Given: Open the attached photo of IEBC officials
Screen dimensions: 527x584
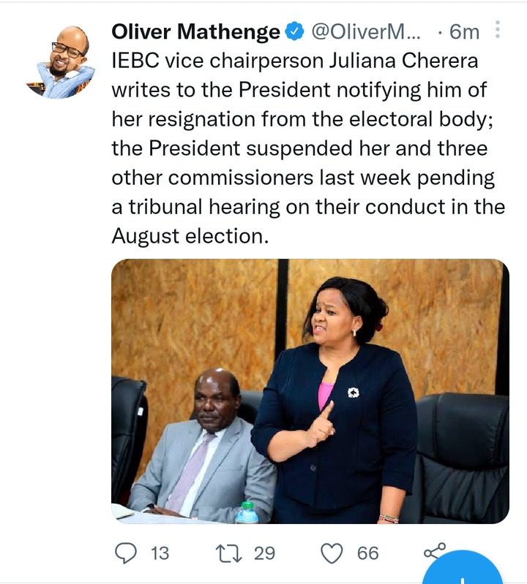Looking at the screenshot, I should [310, 392].
